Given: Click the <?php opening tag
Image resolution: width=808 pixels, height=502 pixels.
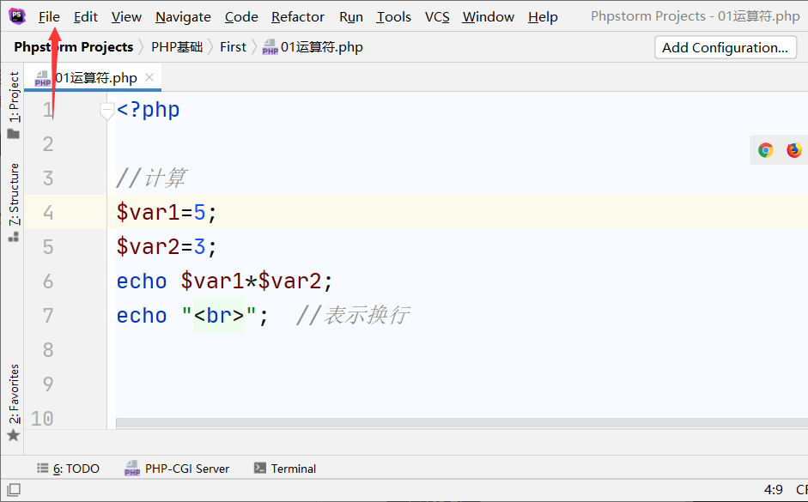Looking at the screenshot, I should 149,110.
